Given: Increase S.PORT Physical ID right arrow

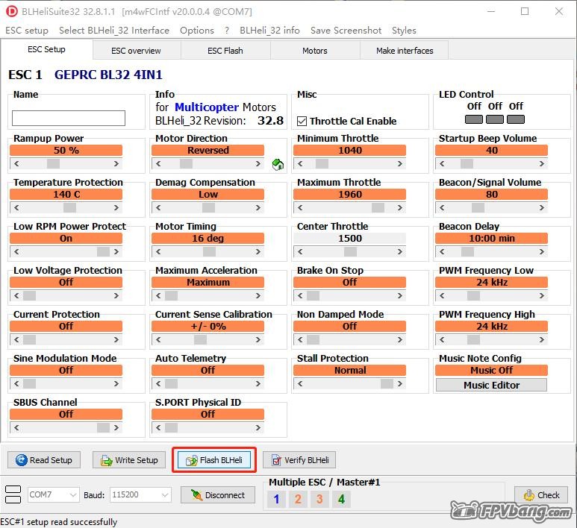Looking at the screenshot, I should pyautogui.click(x=258, y=427).
